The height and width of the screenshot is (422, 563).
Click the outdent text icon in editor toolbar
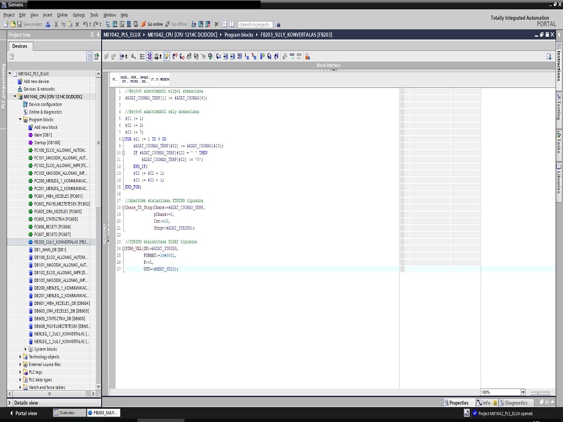click(233, 57)
